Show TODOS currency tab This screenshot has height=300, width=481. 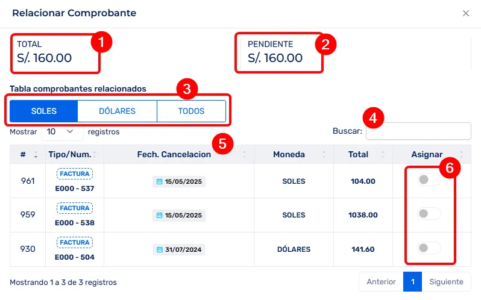(191, 111)
